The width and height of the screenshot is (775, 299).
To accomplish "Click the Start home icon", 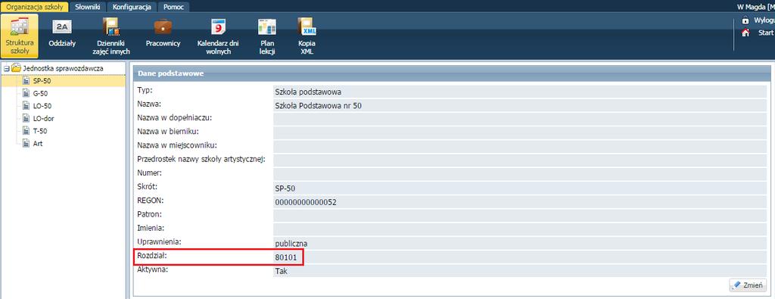I will tap(745, 33).
